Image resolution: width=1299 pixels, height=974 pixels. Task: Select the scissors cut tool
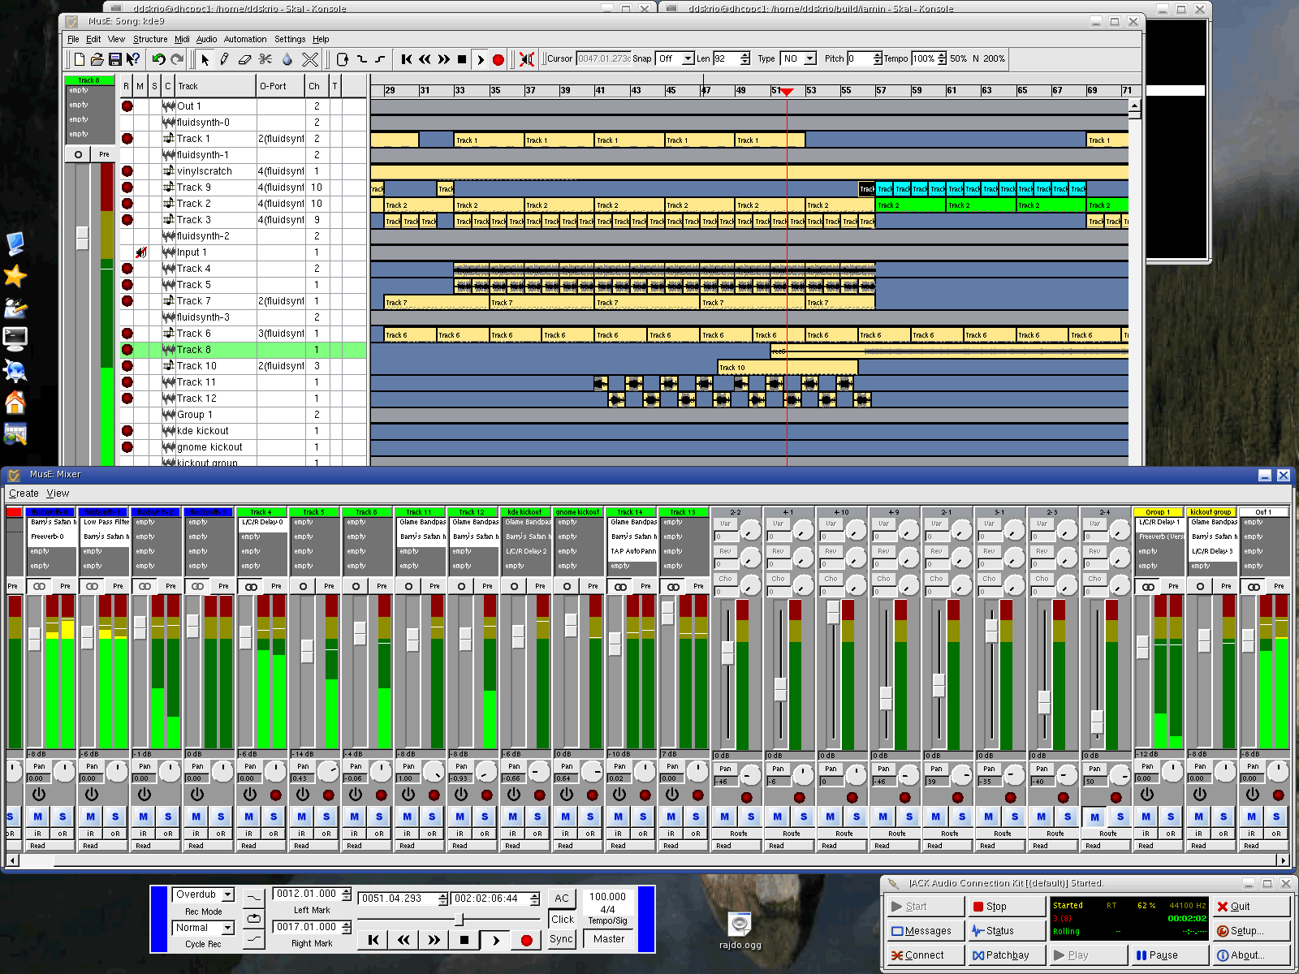coord(265,59)
